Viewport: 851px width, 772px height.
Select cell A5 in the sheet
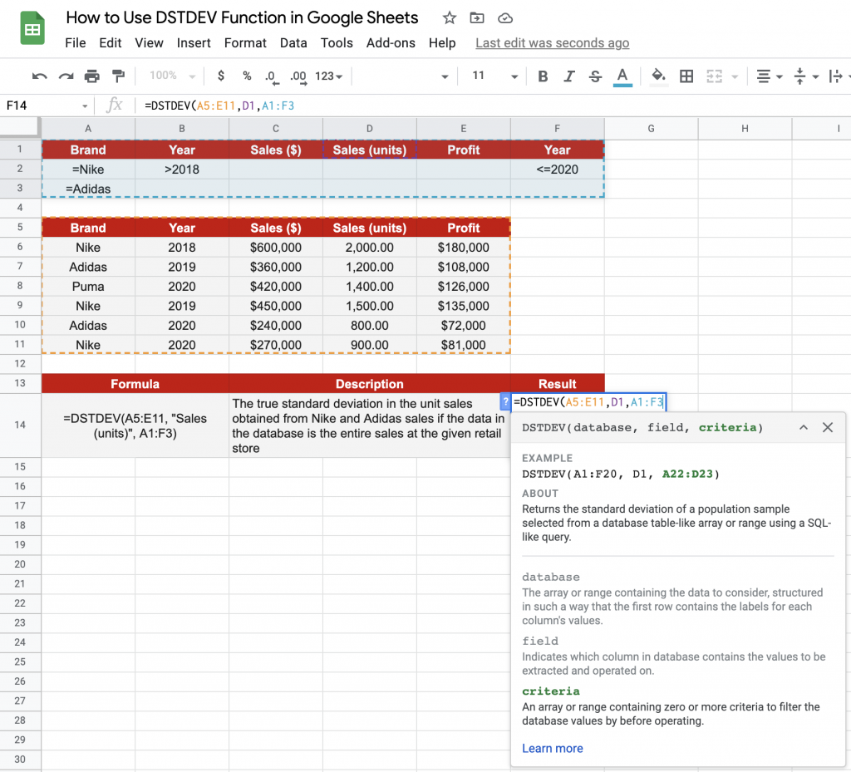87,227
